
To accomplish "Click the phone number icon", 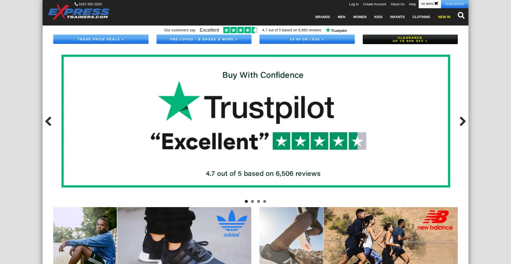I will [76, 4].
